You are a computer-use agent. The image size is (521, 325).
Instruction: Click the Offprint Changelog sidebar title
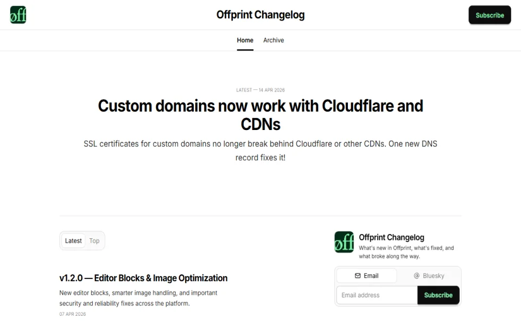click(391, 237)
